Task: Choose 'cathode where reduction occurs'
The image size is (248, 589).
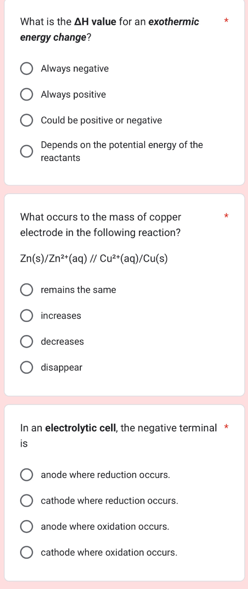Action: (x=27, y=500)
